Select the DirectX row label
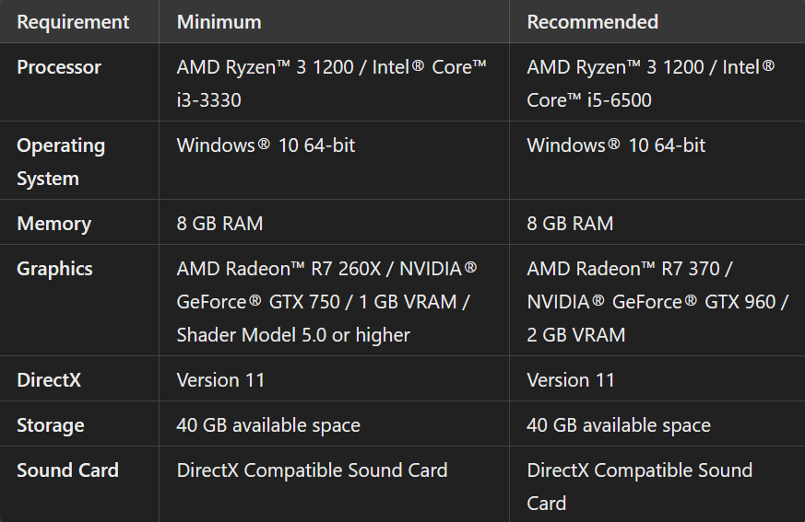This screenshot has height=522, width=805. (x=49, y=379)
